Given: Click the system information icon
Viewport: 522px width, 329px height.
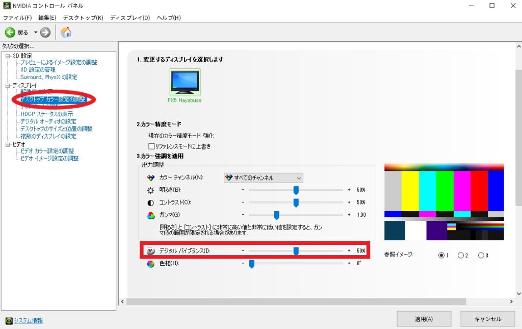Looking at the screenshot, I should coord(9,321).
